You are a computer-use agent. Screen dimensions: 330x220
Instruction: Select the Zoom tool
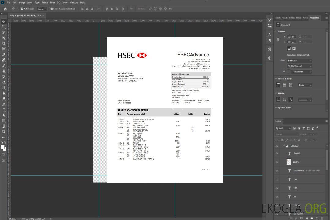pos(4,132)
